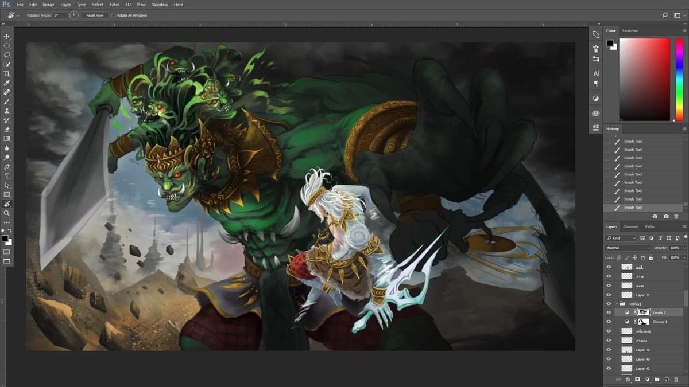
Task: Click the foreground color swatch in Color panel
Action: click(610, 43)
